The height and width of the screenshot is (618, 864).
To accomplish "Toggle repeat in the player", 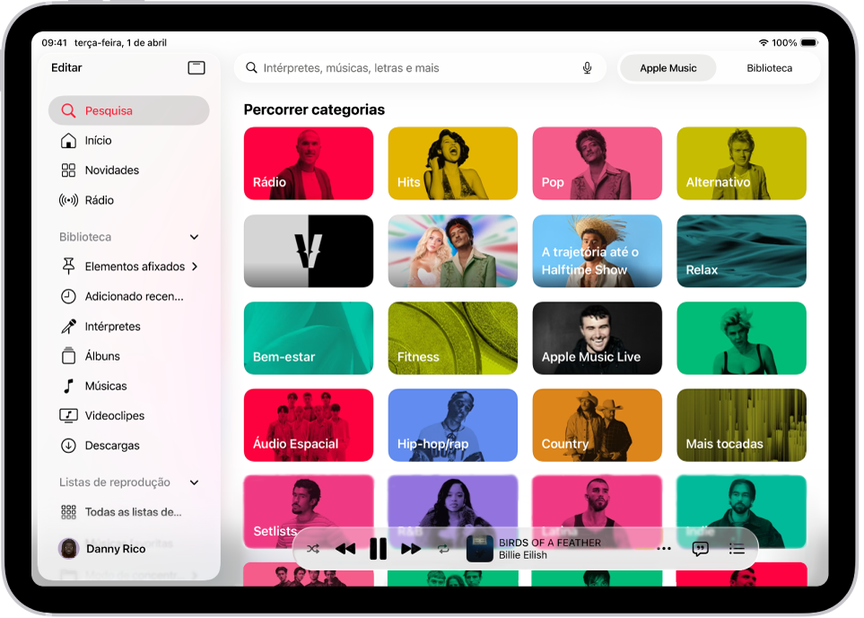I will 443,549.
